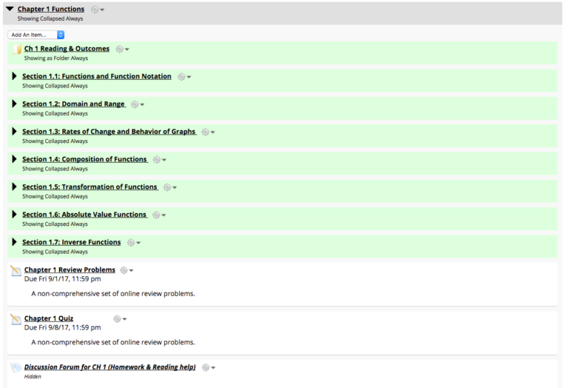This screenshot has width=568, height=388.
Task: Click the Discussion Forum speech bubble icon
Action: click(x=16, y=367)
